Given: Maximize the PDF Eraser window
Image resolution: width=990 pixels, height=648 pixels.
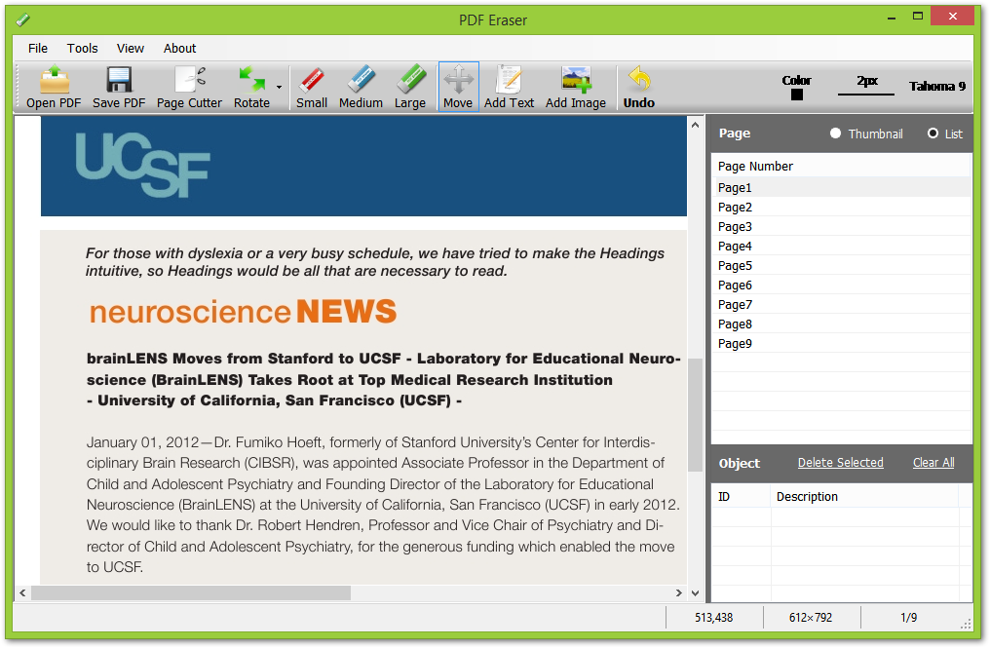Looking at the screenshot, I should point(918,17).
